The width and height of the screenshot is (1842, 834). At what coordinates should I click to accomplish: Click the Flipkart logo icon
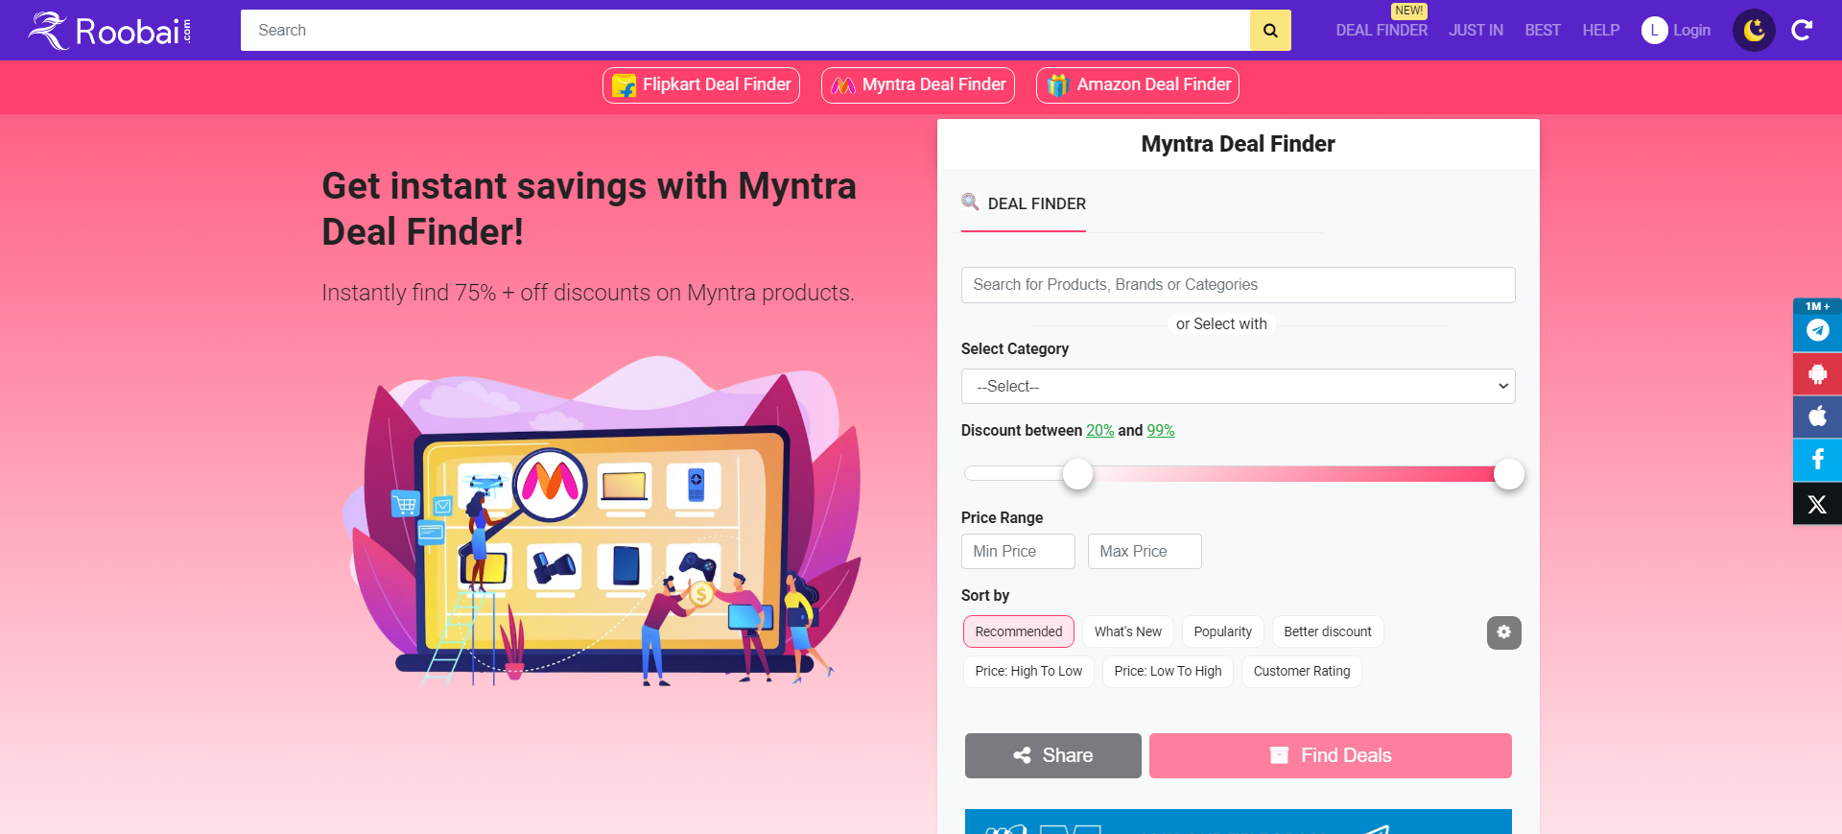[625, 85]
